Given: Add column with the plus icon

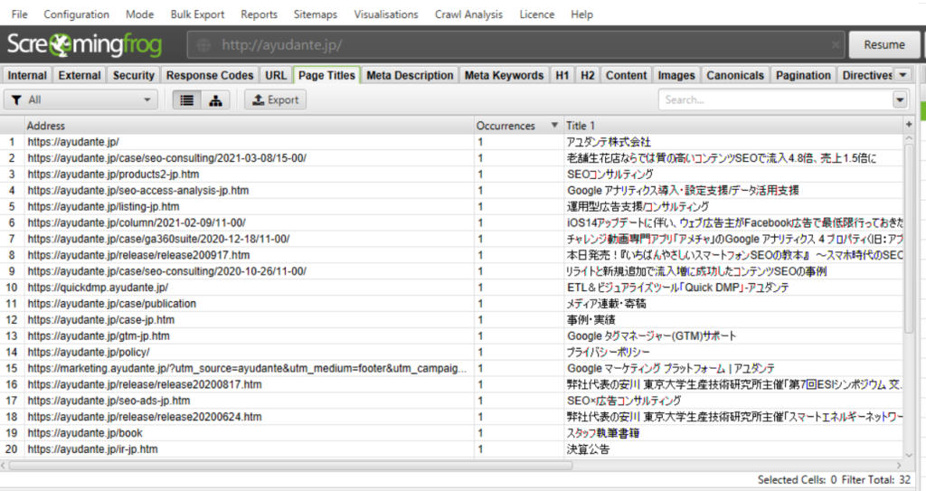Looking at the screenshot, I should tap(909, 125).
